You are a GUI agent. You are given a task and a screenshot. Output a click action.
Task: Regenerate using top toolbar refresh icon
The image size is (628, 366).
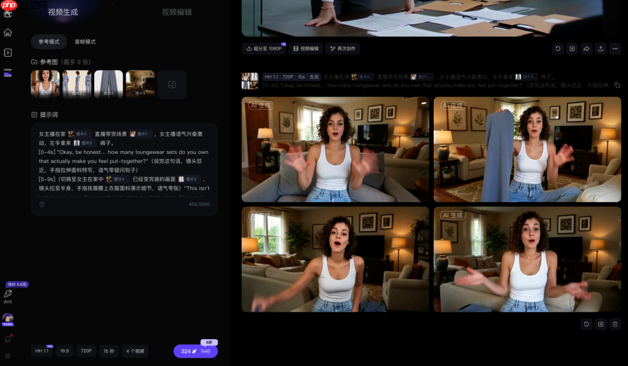click(x=558, y=48)
